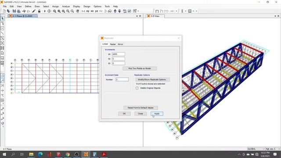Click the Apply button

click(157, 114)
